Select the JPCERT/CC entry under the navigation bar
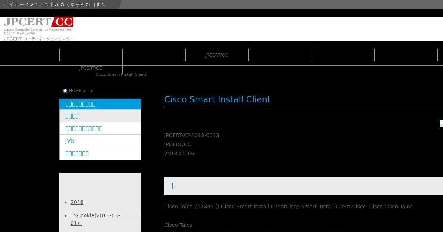This screenshot has height=232, width=443. (91, 68)
